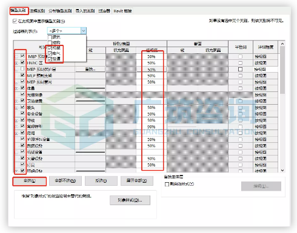Viewport: 297px width, 233px height.
Task: Open 对象样式(O)... dialog
Action: pyautogui.click(x=130, y=200)
